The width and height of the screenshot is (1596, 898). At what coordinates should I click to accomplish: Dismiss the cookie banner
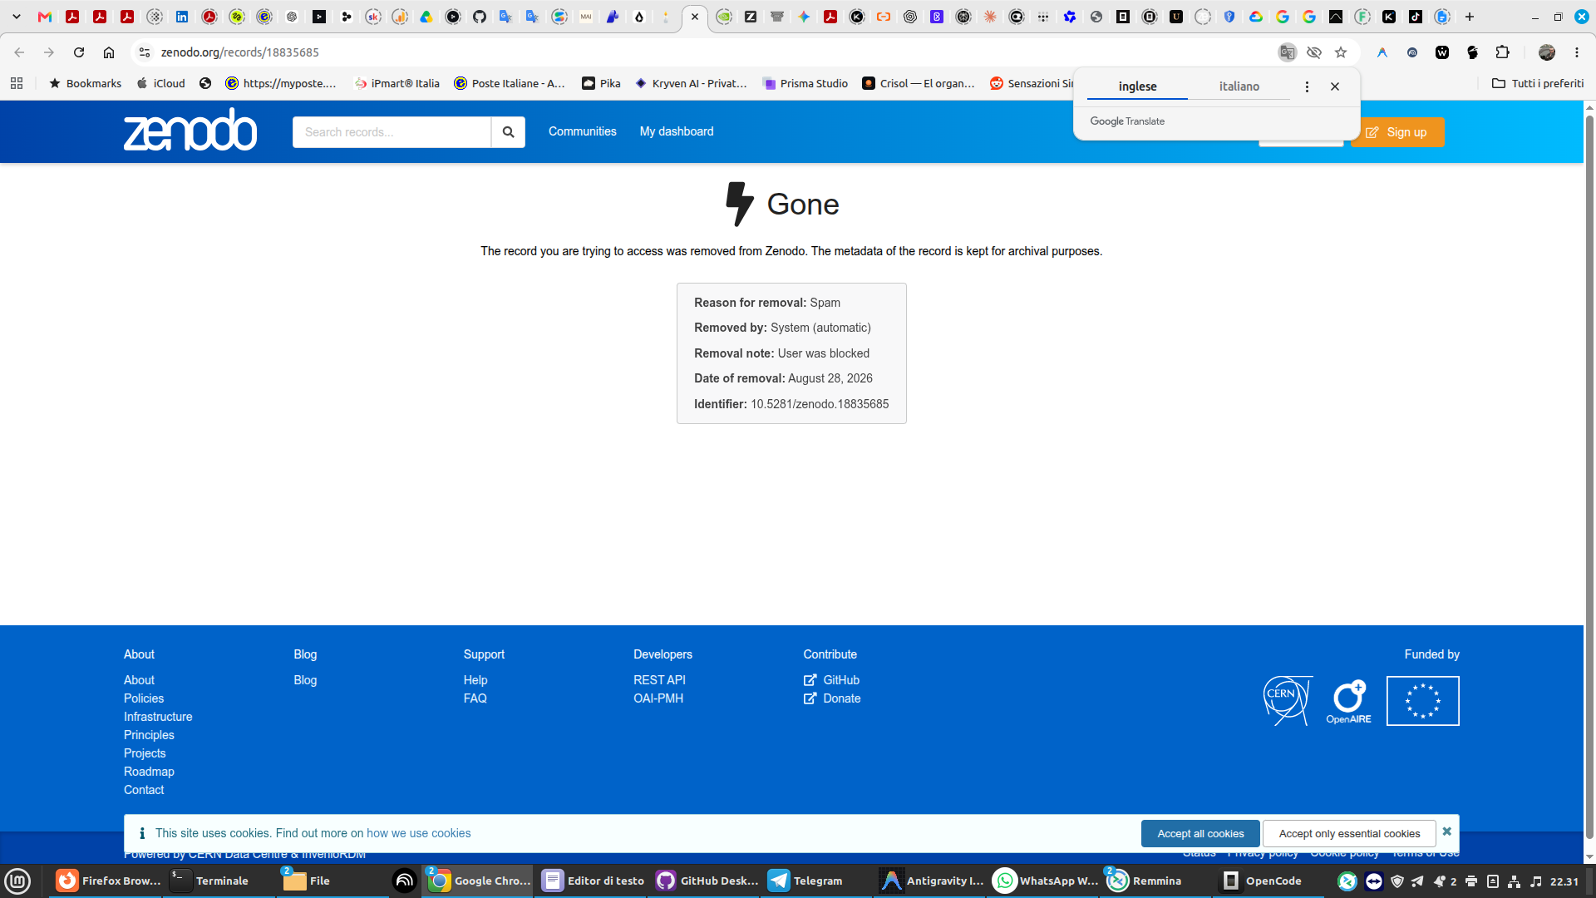(x=1446, y=831)
